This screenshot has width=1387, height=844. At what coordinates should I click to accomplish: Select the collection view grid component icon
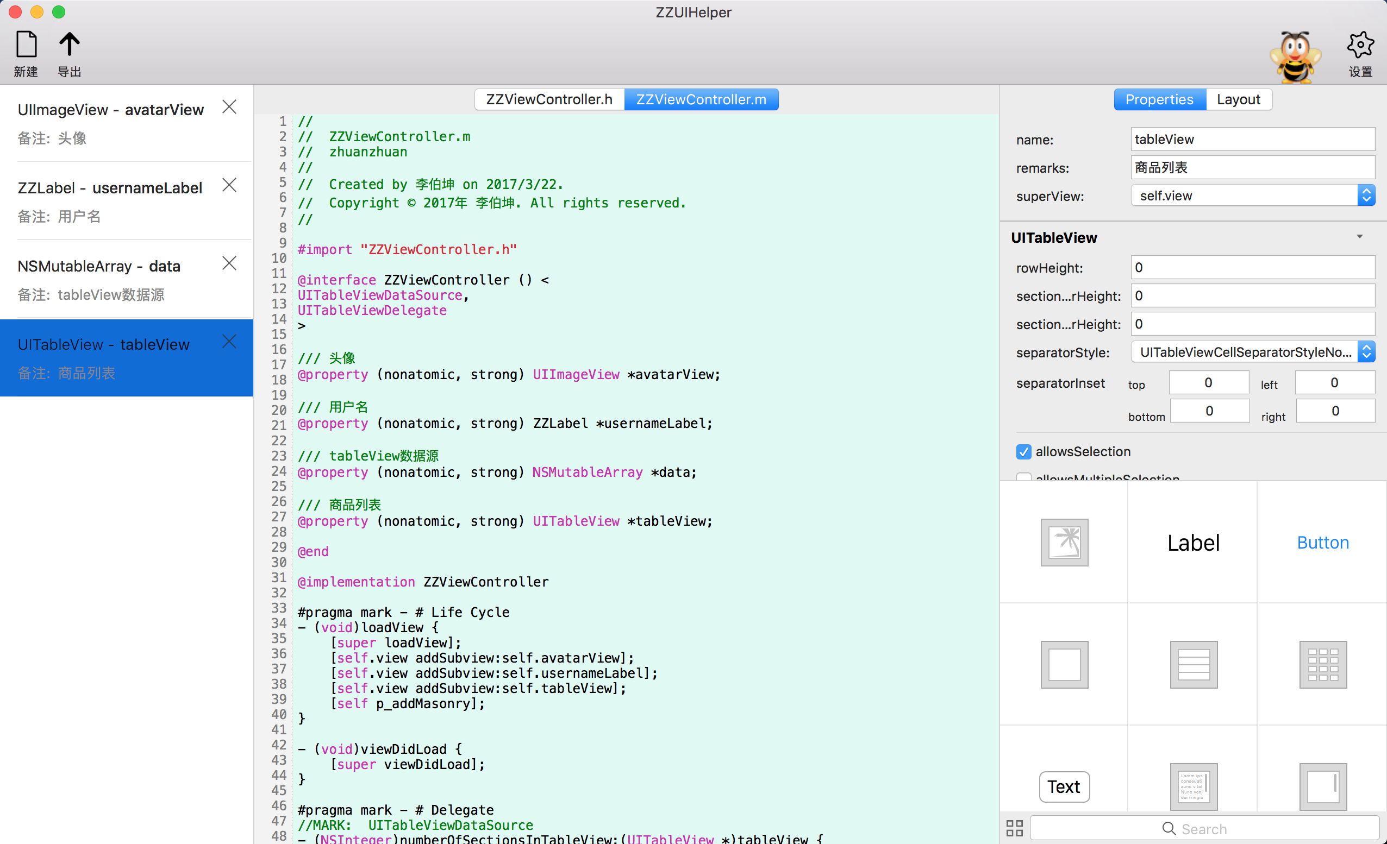tap(1323, 665)
